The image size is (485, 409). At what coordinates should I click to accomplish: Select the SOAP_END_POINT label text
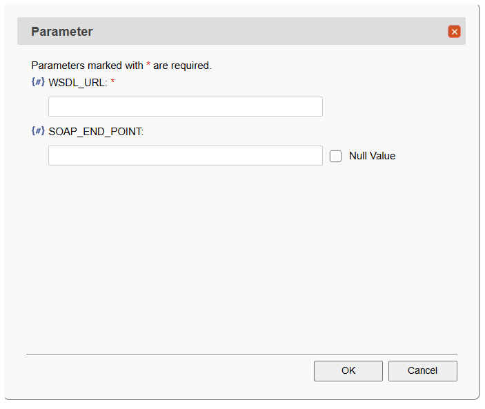pyautogui.click(x=96, y=132)
